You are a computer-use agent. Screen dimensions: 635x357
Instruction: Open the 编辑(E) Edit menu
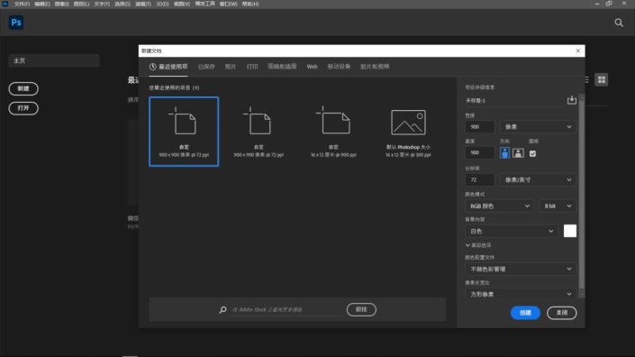point(42,4)
